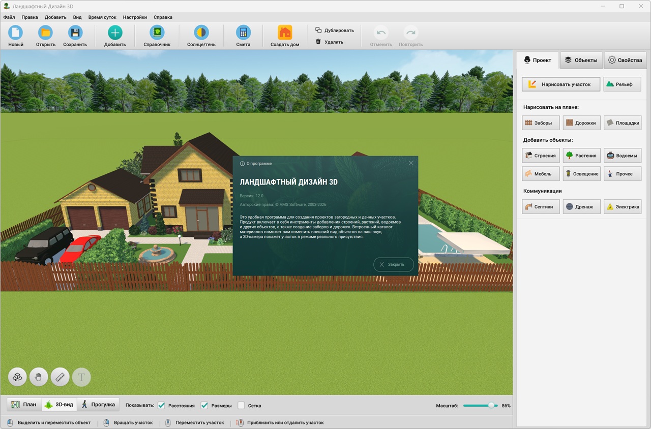The width and height of the screenshot is (651, 429).
Task: Select the hand pan tool
Action: pyautogui.click(x=39, y=377)
